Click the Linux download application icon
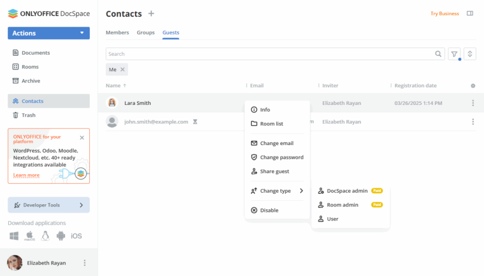The height and width of the screenshot is (276, 484). tap(45, 236)
